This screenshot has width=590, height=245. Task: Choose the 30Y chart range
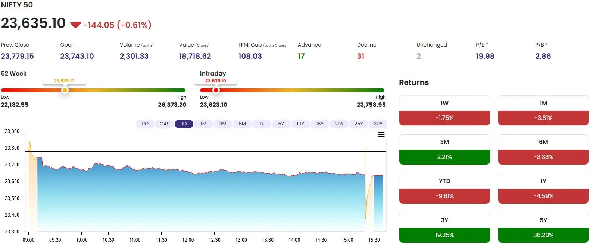point(378,124)
